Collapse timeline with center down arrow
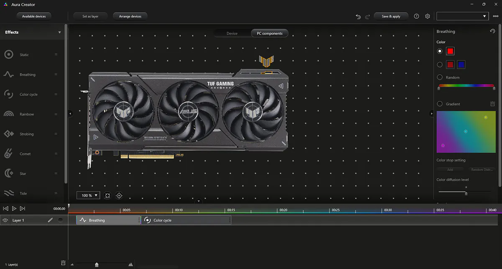The height and width of the screenshot is (269, 502). click(199, 201)
